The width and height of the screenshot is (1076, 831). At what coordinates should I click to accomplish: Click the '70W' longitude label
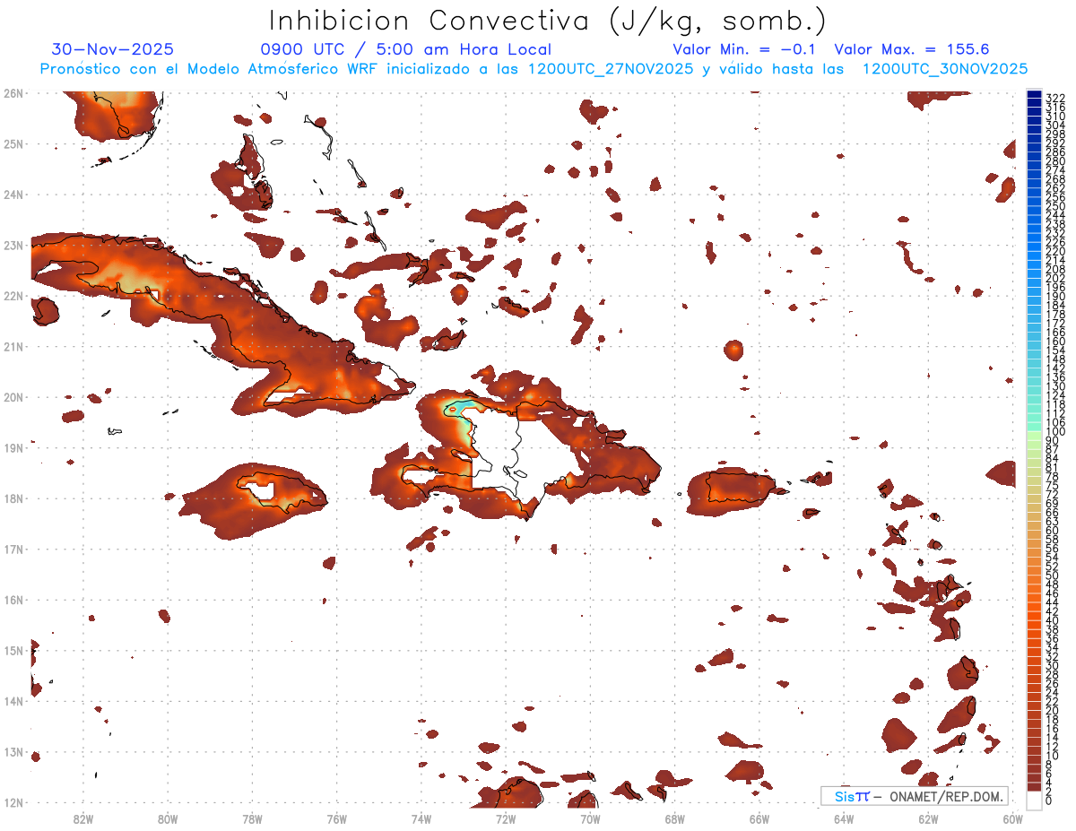(590, 818)
